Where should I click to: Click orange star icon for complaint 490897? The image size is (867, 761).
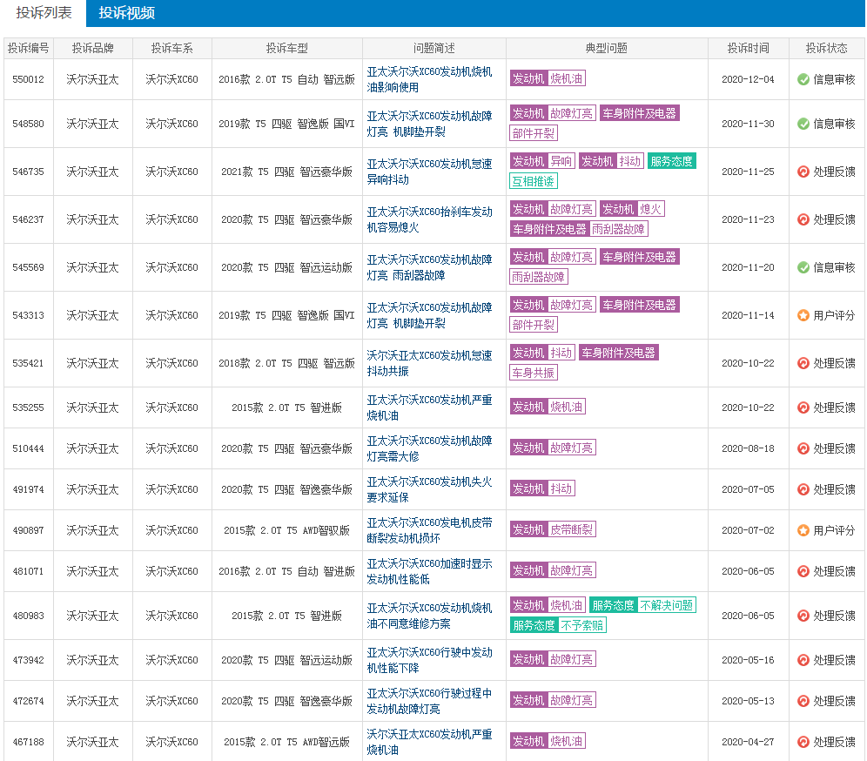pos(803,530)
